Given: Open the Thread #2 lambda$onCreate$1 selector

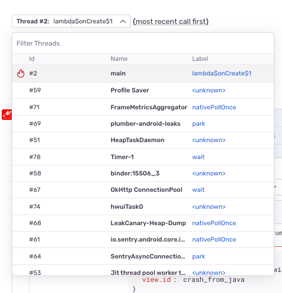Looking at the screenshot, I should 71,22.
